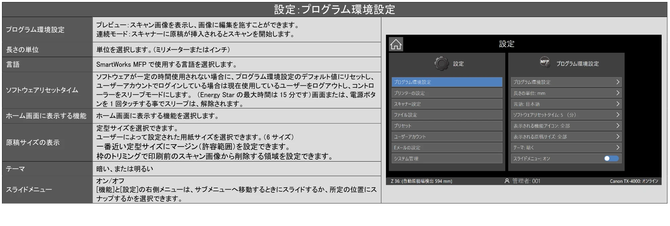The height and width of the screenshot is (226, 670).
Task: Open 表示される機能アイコン: 全部 chevron
Action: (x=618, y=126)
